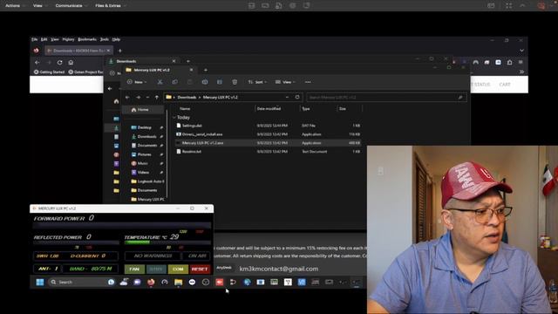Open Windows Start menu
This screenshot has height=314, width=558.
click(x=40, y=282)
